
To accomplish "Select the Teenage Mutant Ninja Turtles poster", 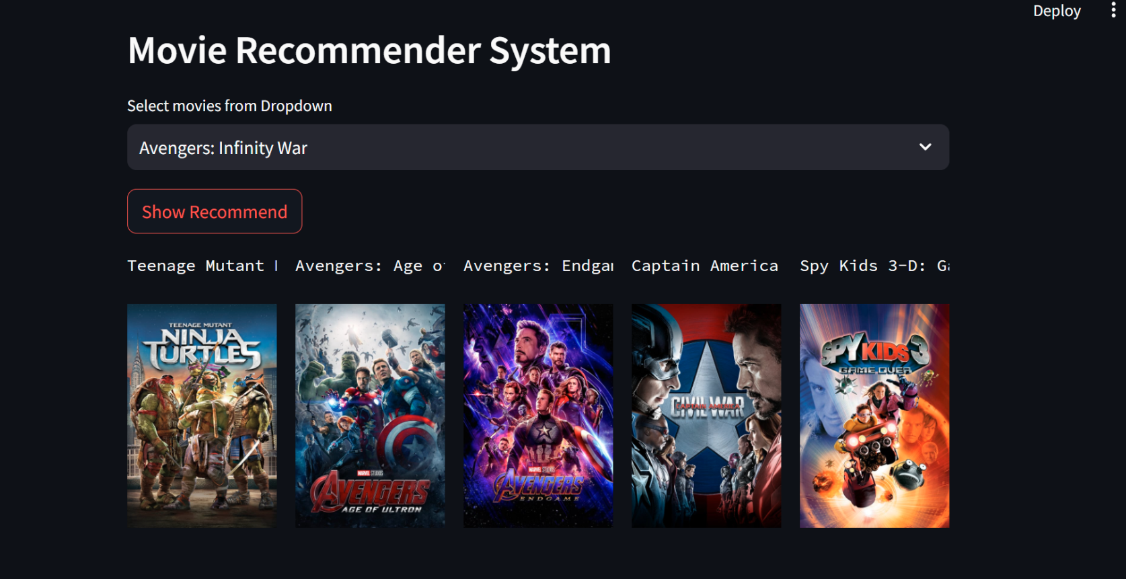I will (x=202, y=416).
